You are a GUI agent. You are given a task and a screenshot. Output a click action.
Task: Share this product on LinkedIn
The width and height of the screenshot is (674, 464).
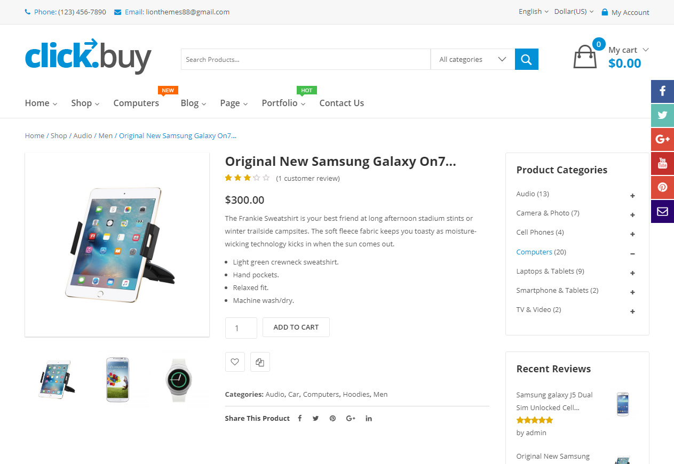(x=369, y=419)
